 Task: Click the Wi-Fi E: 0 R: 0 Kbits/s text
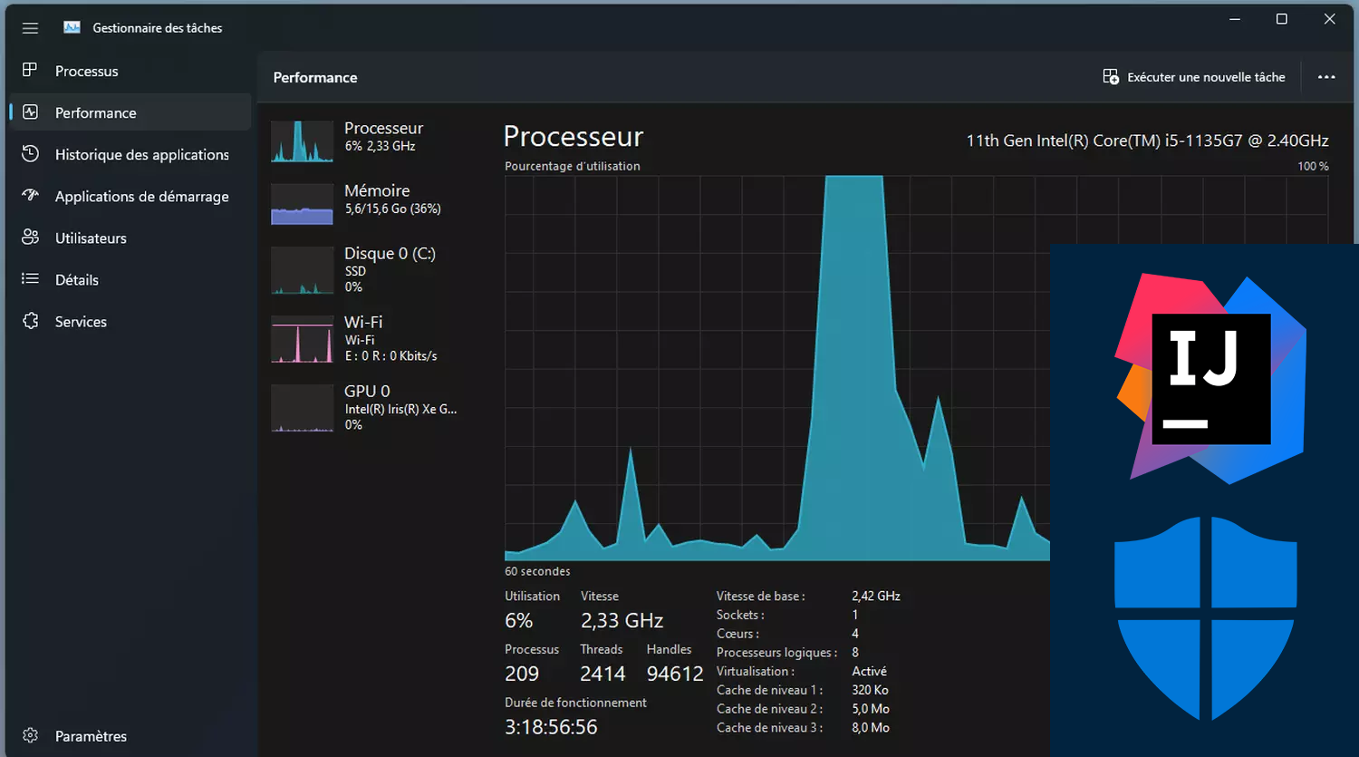click(x=390, y=356)
